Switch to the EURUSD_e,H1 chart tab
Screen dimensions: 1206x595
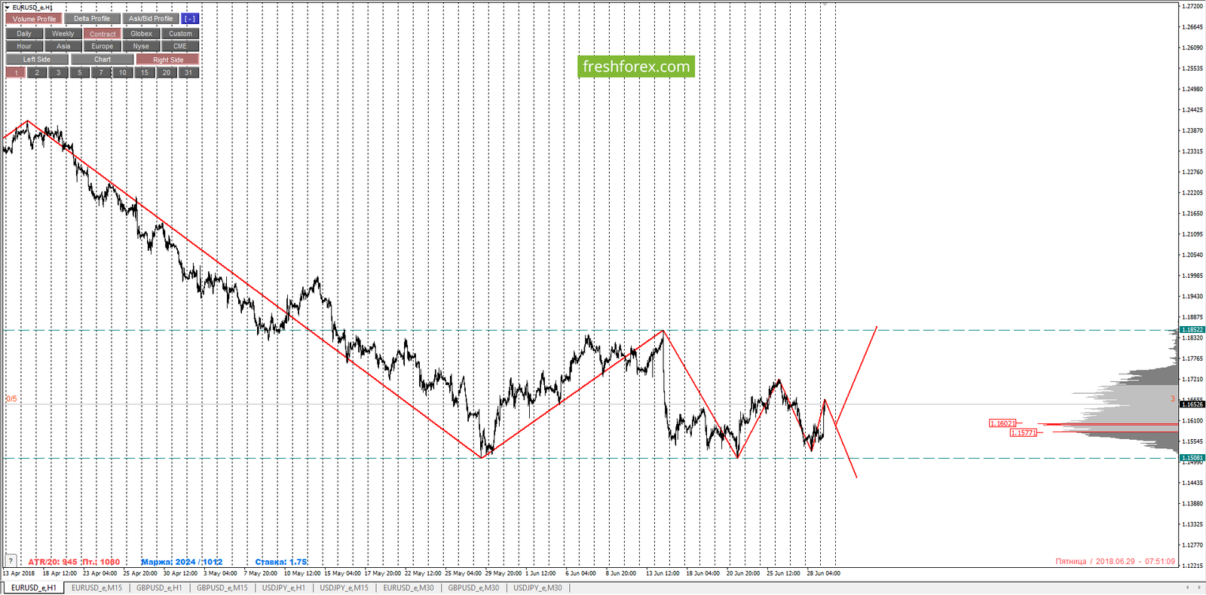click(33, 587)
